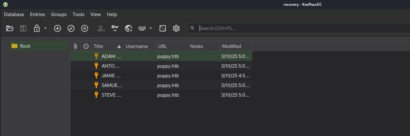
Task: Click the Notes column header
Action: coord(204,46)
